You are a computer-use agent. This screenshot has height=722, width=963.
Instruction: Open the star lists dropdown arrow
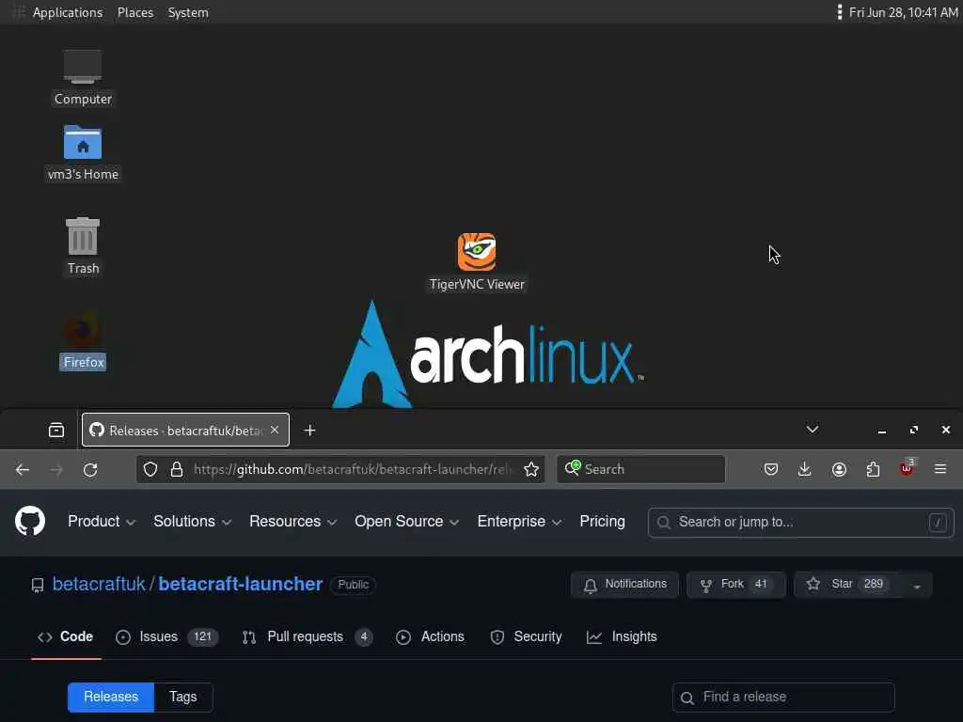pyautogui.click(x=916, y=585)
